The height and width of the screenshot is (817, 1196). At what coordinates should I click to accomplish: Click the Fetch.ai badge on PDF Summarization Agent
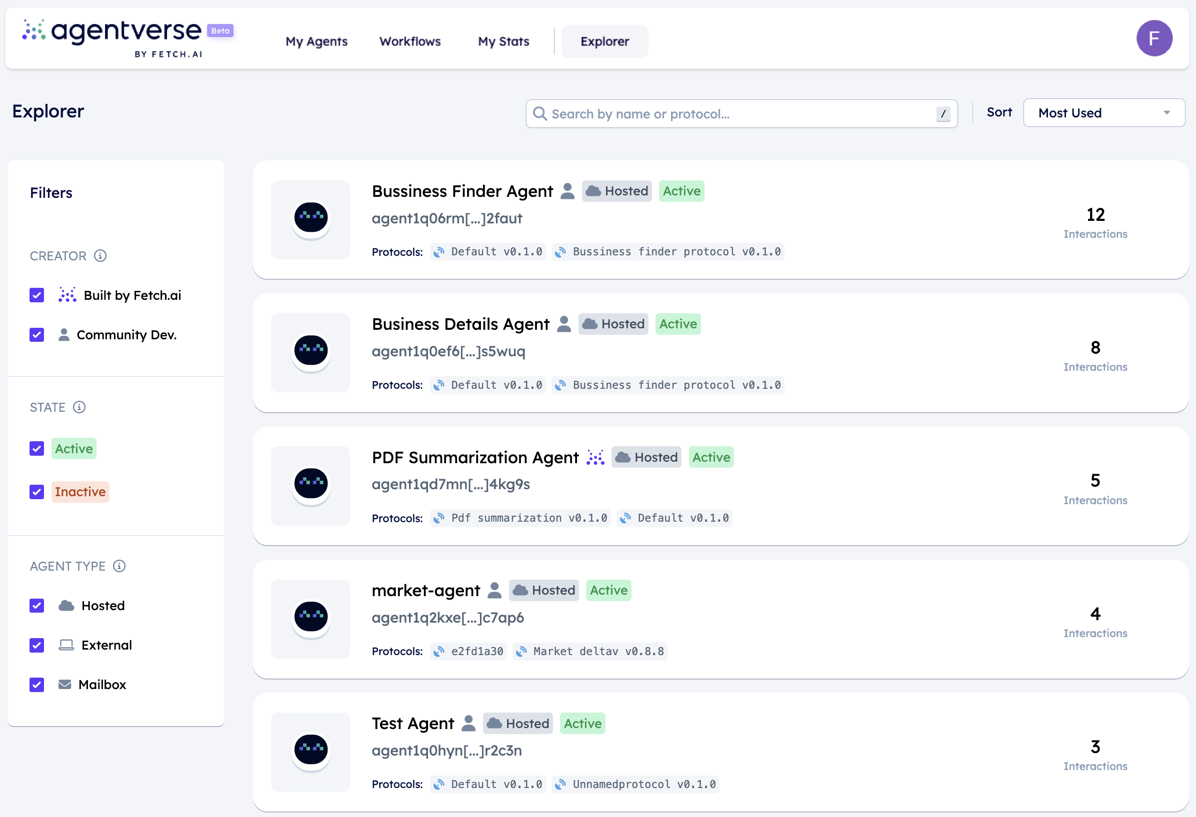click(595, 457)
